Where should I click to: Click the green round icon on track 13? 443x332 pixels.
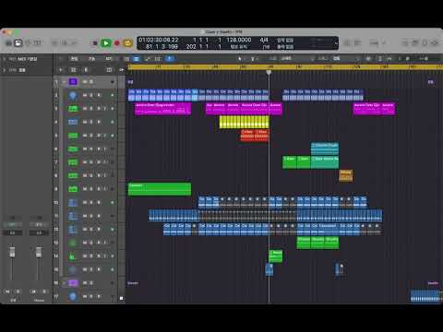point(73,243)
